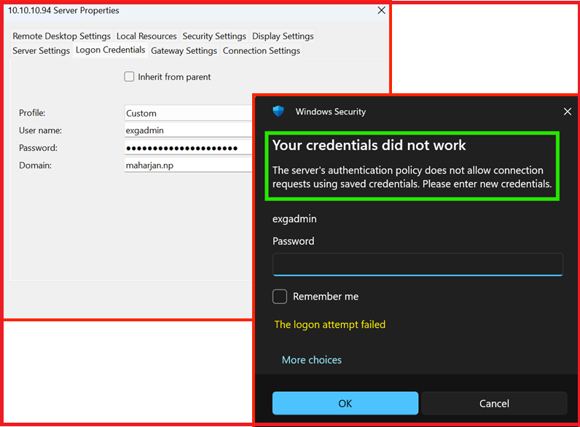This screenshot has height=427, width=580.
Task: Switch to Local Resources tab
Action: tap(146, 36)
